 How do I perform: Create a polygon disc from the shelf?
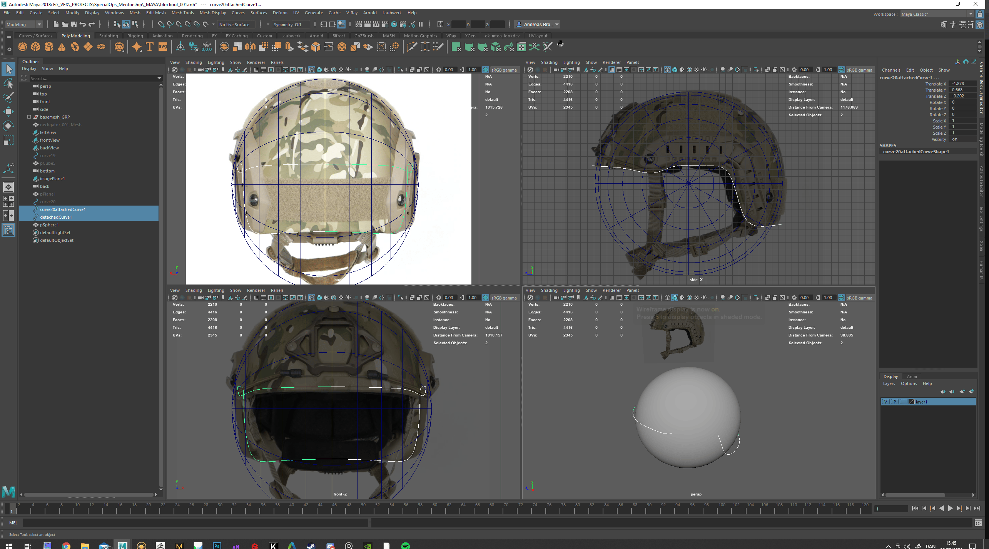[101, 47]
